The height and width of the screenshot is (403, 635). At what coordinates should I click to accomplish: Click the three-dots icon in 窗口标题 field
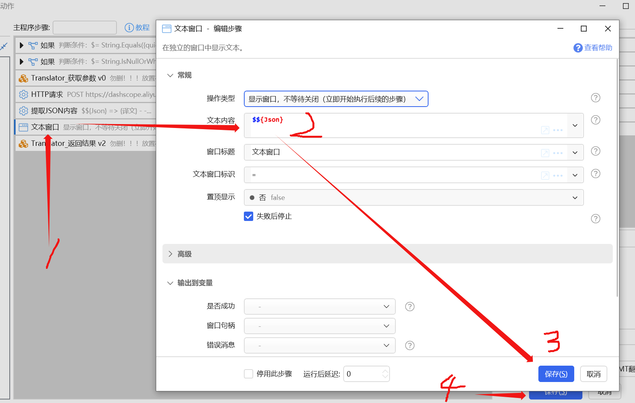pyautogui.click(x=558, y=153)
